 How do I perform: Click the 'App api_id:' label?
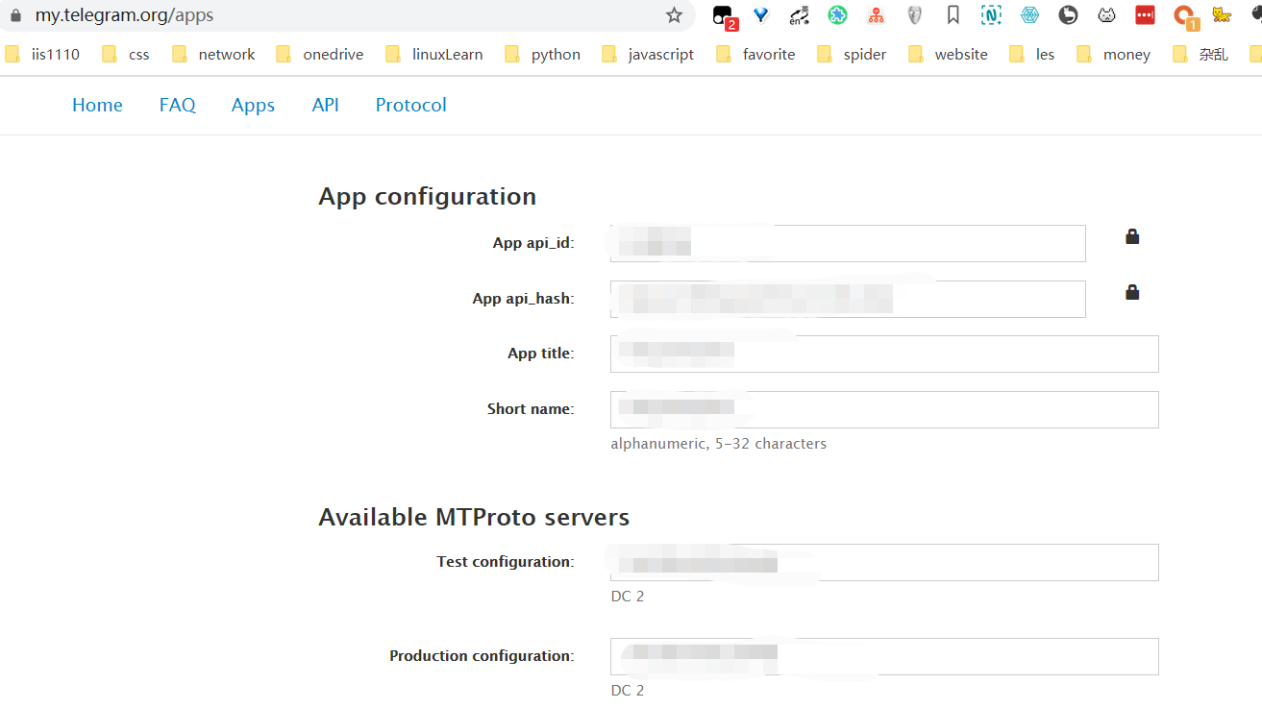tap(533, 243)
